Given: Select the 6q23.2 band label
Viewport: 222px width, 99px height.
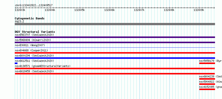Looking at the screenshot, I should (x=19, y=21).
